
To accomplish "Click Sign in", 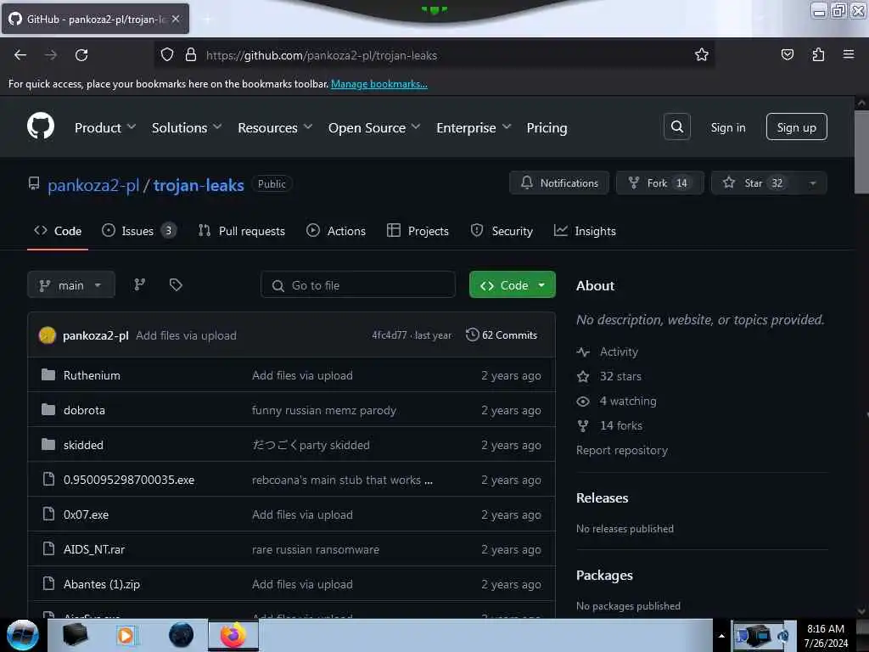I will (727, 127).
